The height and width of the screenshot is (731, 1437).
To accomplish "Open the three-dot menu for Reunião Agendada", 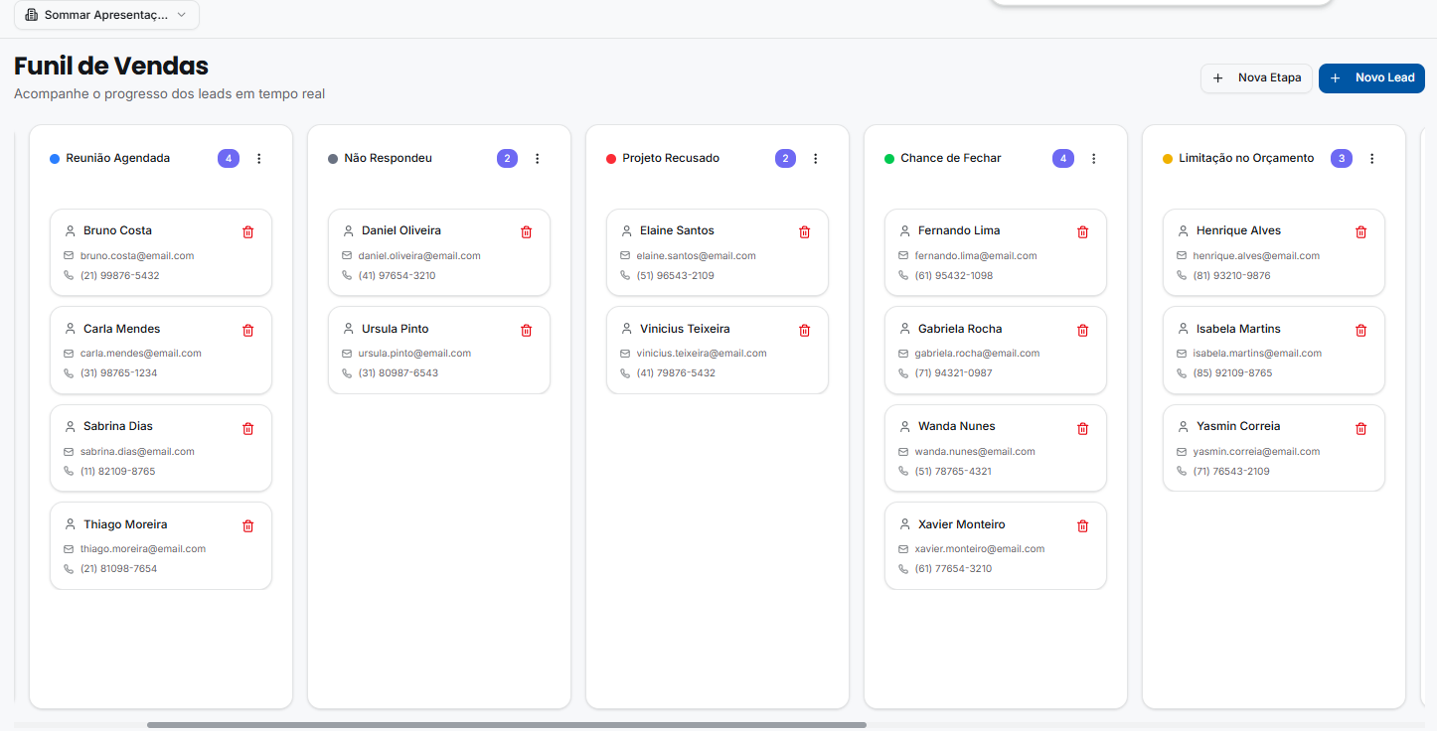I will (259, 158).
